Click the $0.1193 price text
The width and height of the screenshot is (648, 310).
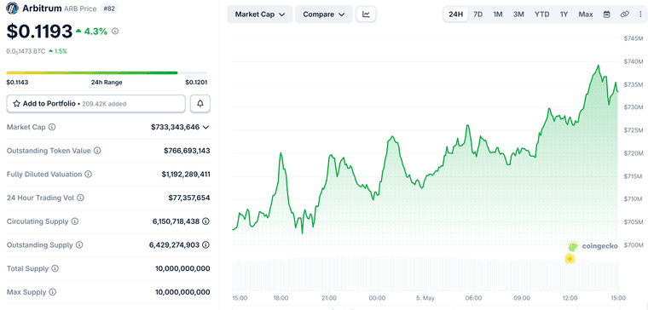pos(40,32)
